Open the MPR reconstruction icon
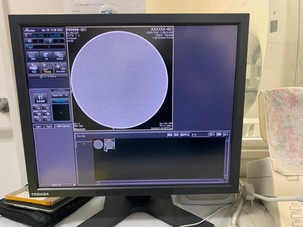The height and width of the screenshot is (227, 303). (33, 56)
